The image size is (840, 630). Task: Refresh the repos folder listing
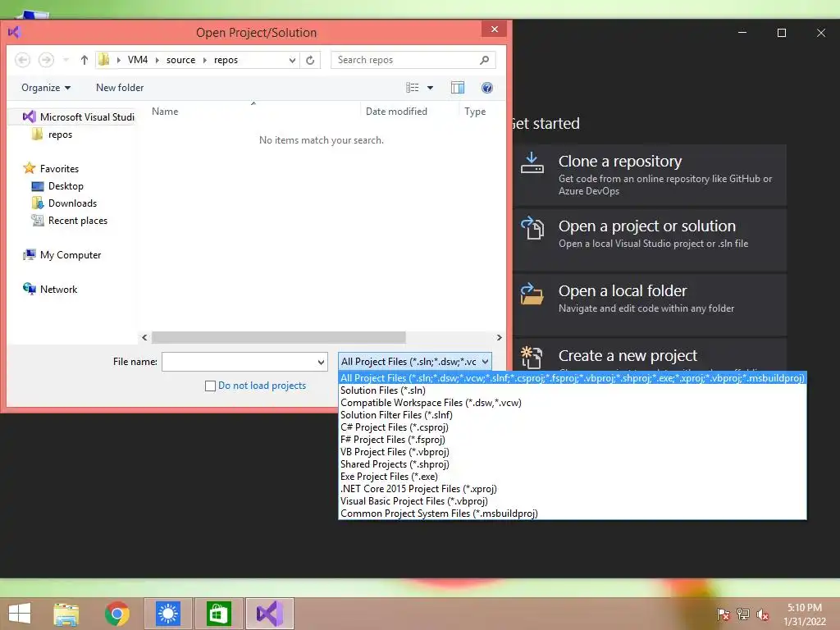tap(310, 60)
